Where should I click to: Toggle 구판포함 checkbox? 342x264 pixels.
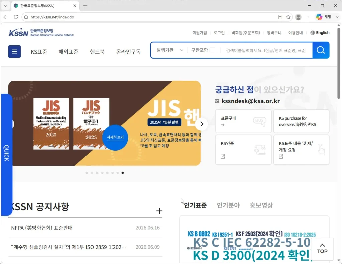(212, 50)
